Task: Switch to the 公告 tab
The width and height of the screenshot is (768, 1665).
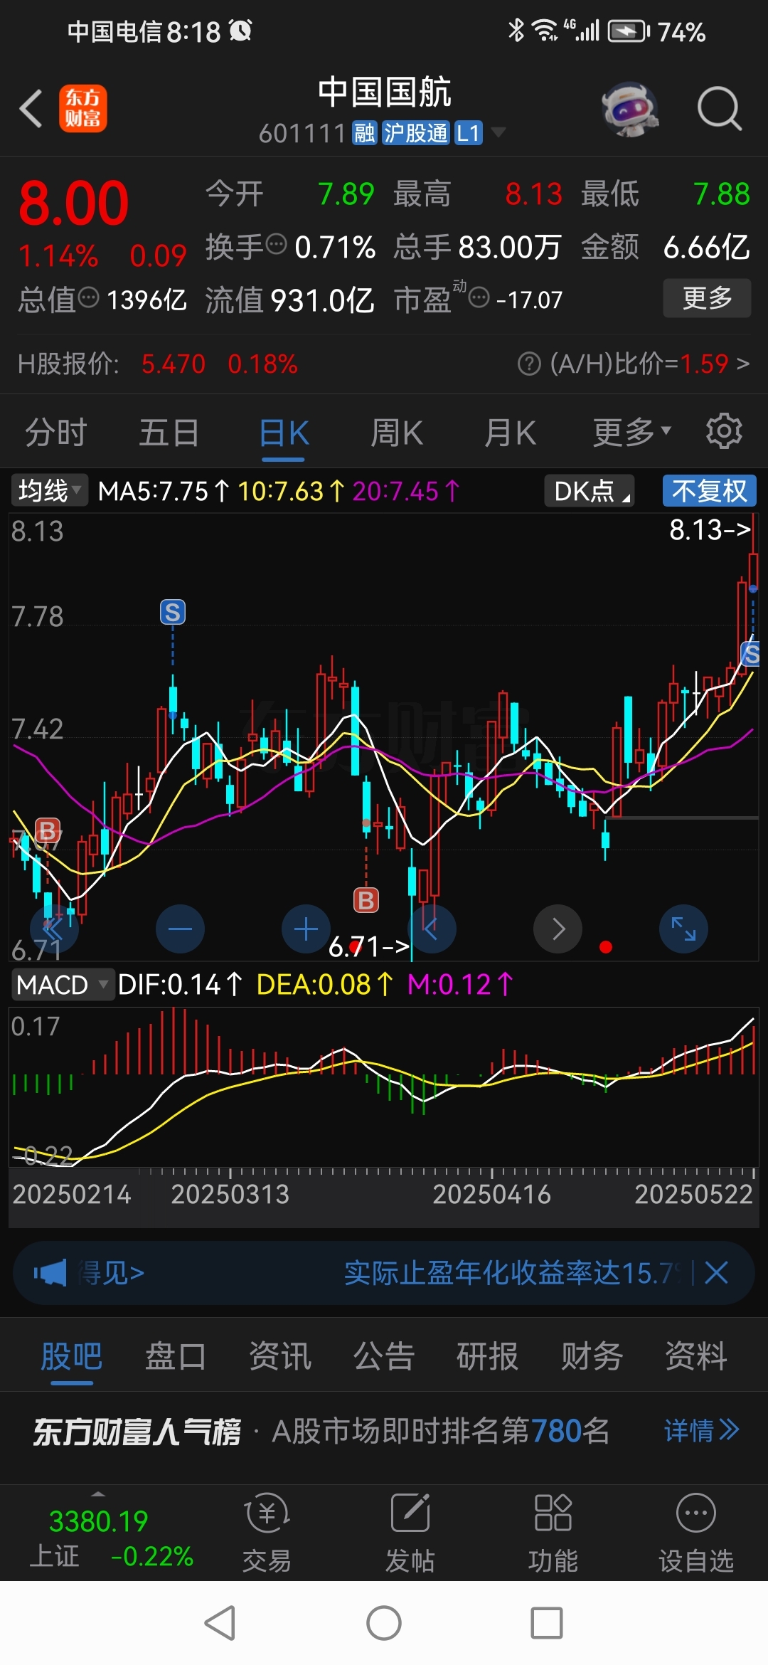Action: pos(384,1355)
